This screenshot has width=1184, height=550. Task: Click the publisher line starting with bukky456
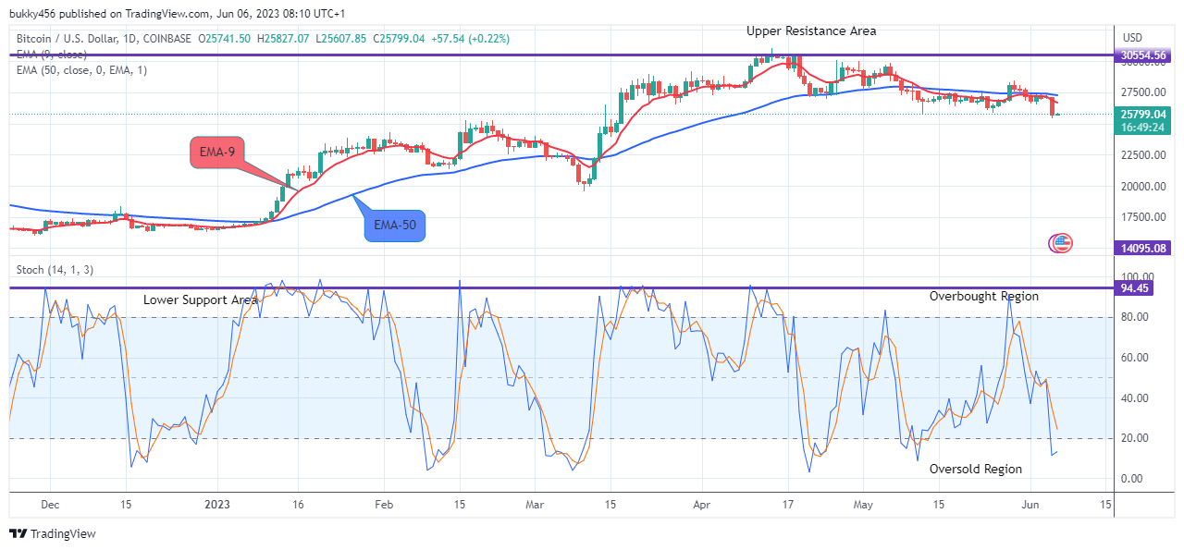coord(177,14)
